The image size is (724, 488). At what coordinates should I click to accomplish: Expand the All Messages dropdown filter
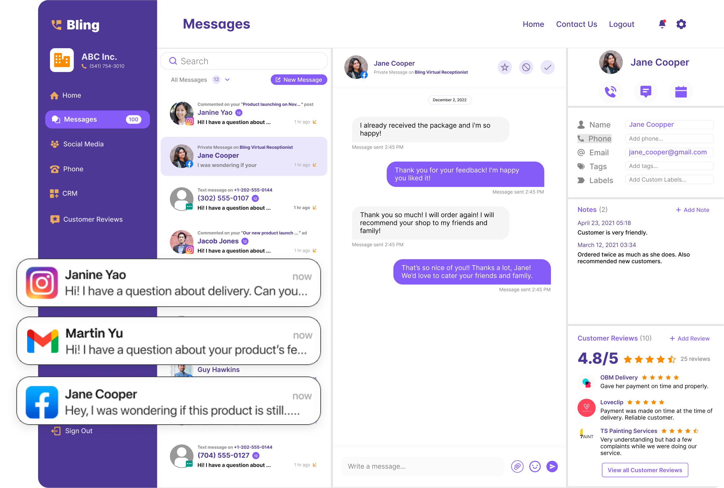(228, 80)
